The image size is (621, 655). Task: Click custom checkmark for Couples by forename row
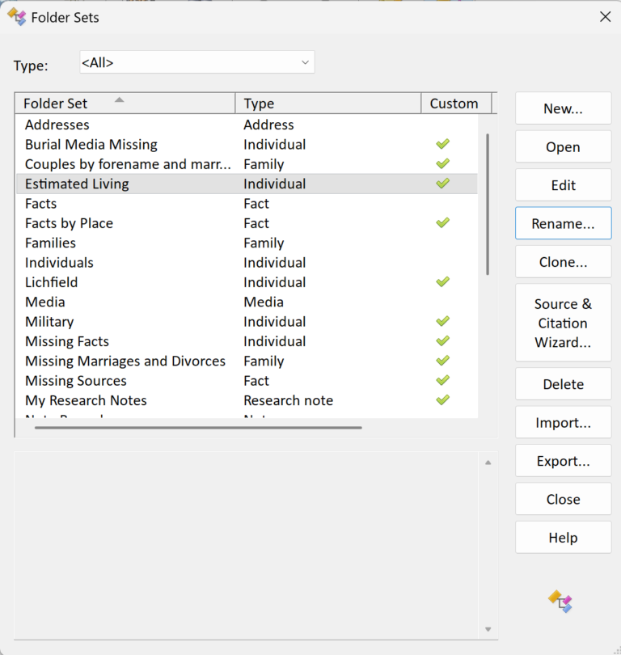(x=442, y=163)
